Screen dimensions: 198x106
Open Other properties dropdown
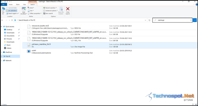(x=35, y=14)
